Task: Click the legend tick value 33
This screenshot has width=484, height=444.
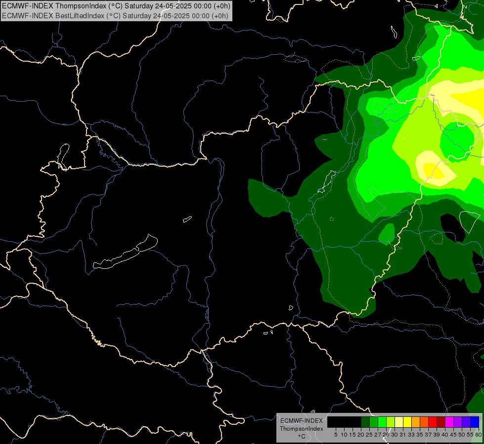Action: point(411,435)
